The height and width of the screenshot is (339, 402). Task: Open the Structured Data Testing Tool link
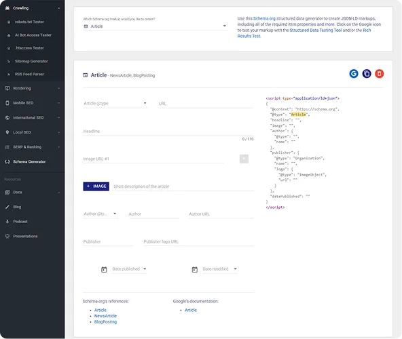pos(316,31)
